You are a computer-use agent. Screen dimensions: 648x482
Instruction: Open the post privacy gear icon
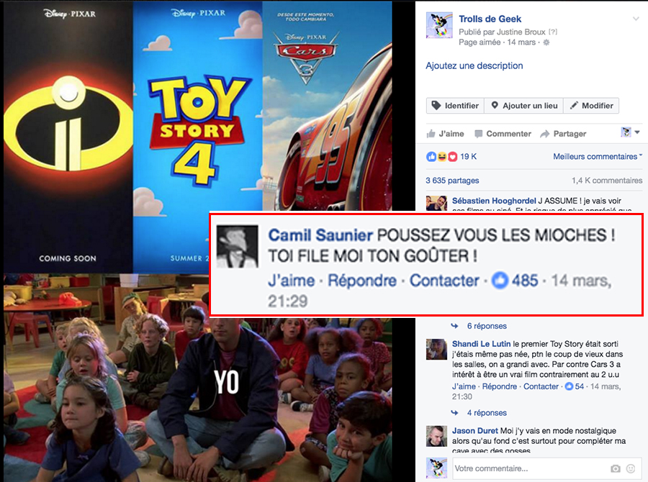point(546,42)
